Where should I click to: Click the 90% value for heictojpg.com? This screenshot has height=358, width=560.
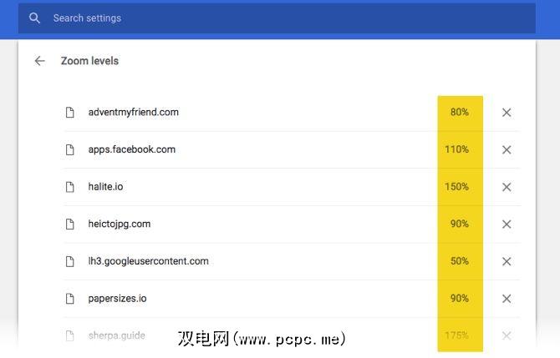tap(460, 224)
